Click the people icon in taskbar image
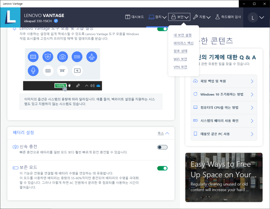 (78, 86)
